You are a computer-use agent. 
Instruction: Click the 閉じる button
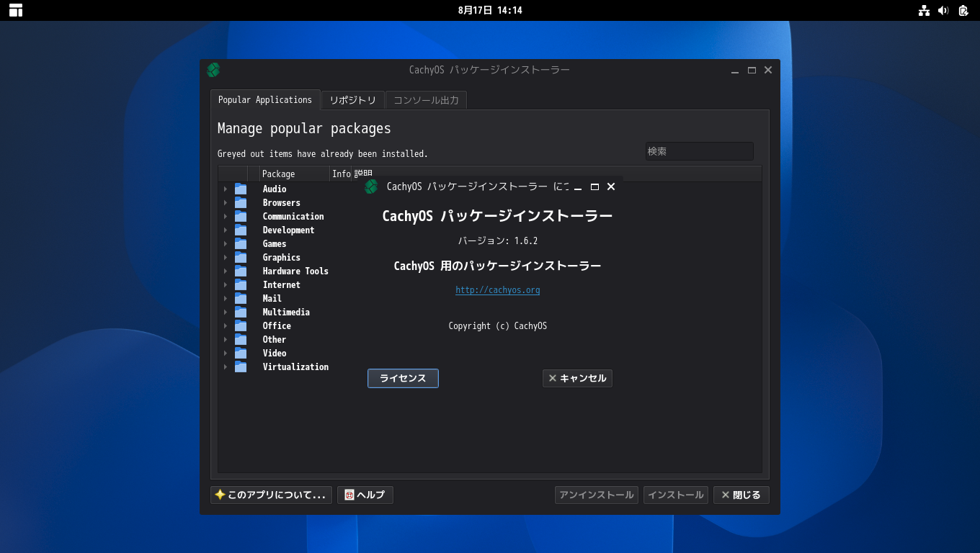point(741,495)
